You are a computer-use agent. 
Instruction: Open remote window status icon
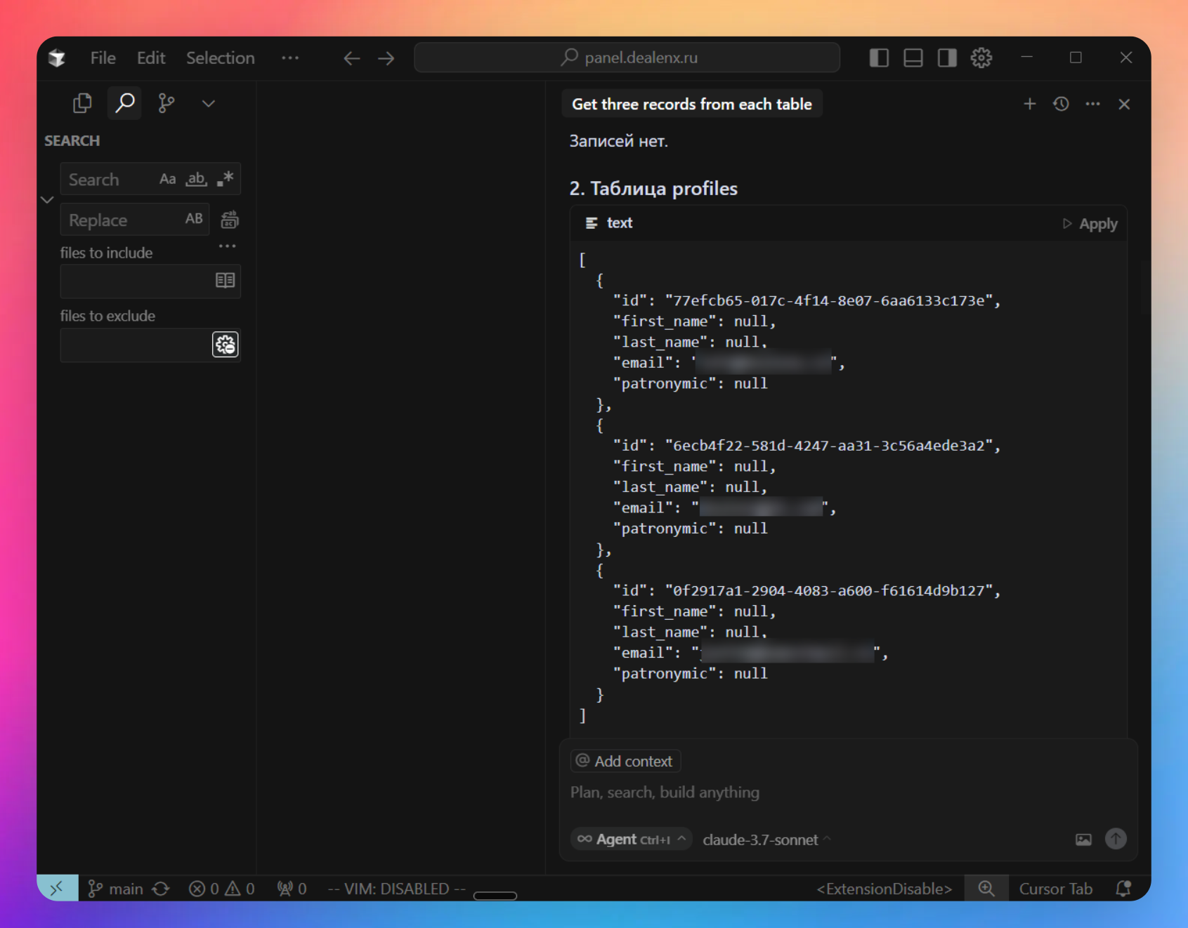[57, 888]
